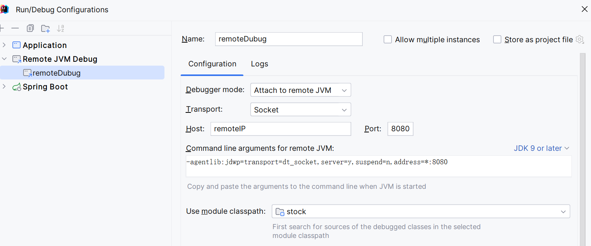Check Store as project file

click(x=497, y=40)
